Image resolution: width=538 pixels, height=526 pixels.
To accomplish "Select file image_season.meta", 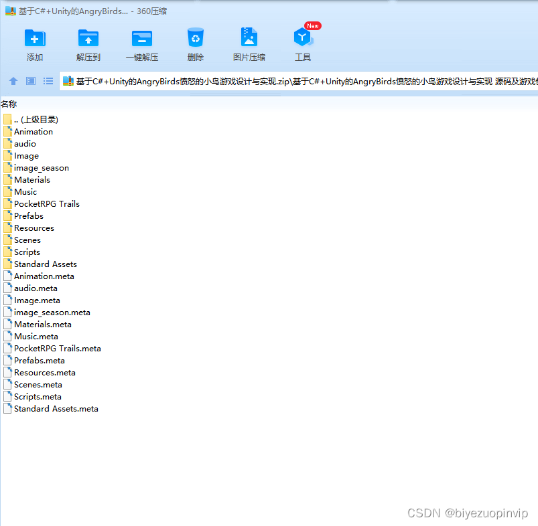I will (47, 313).
